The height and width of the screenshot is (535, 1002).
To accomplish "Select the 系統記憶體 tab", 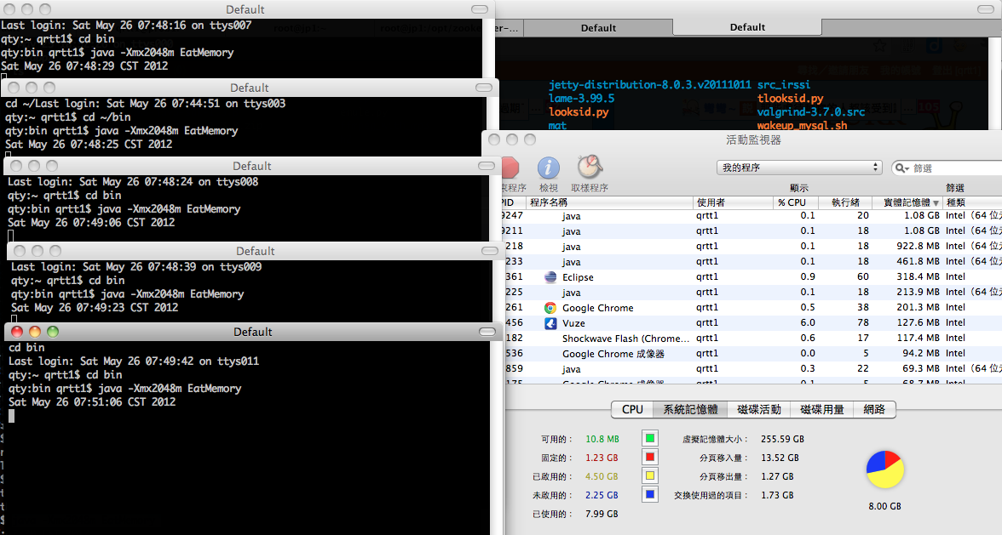I will coord(690,409).
